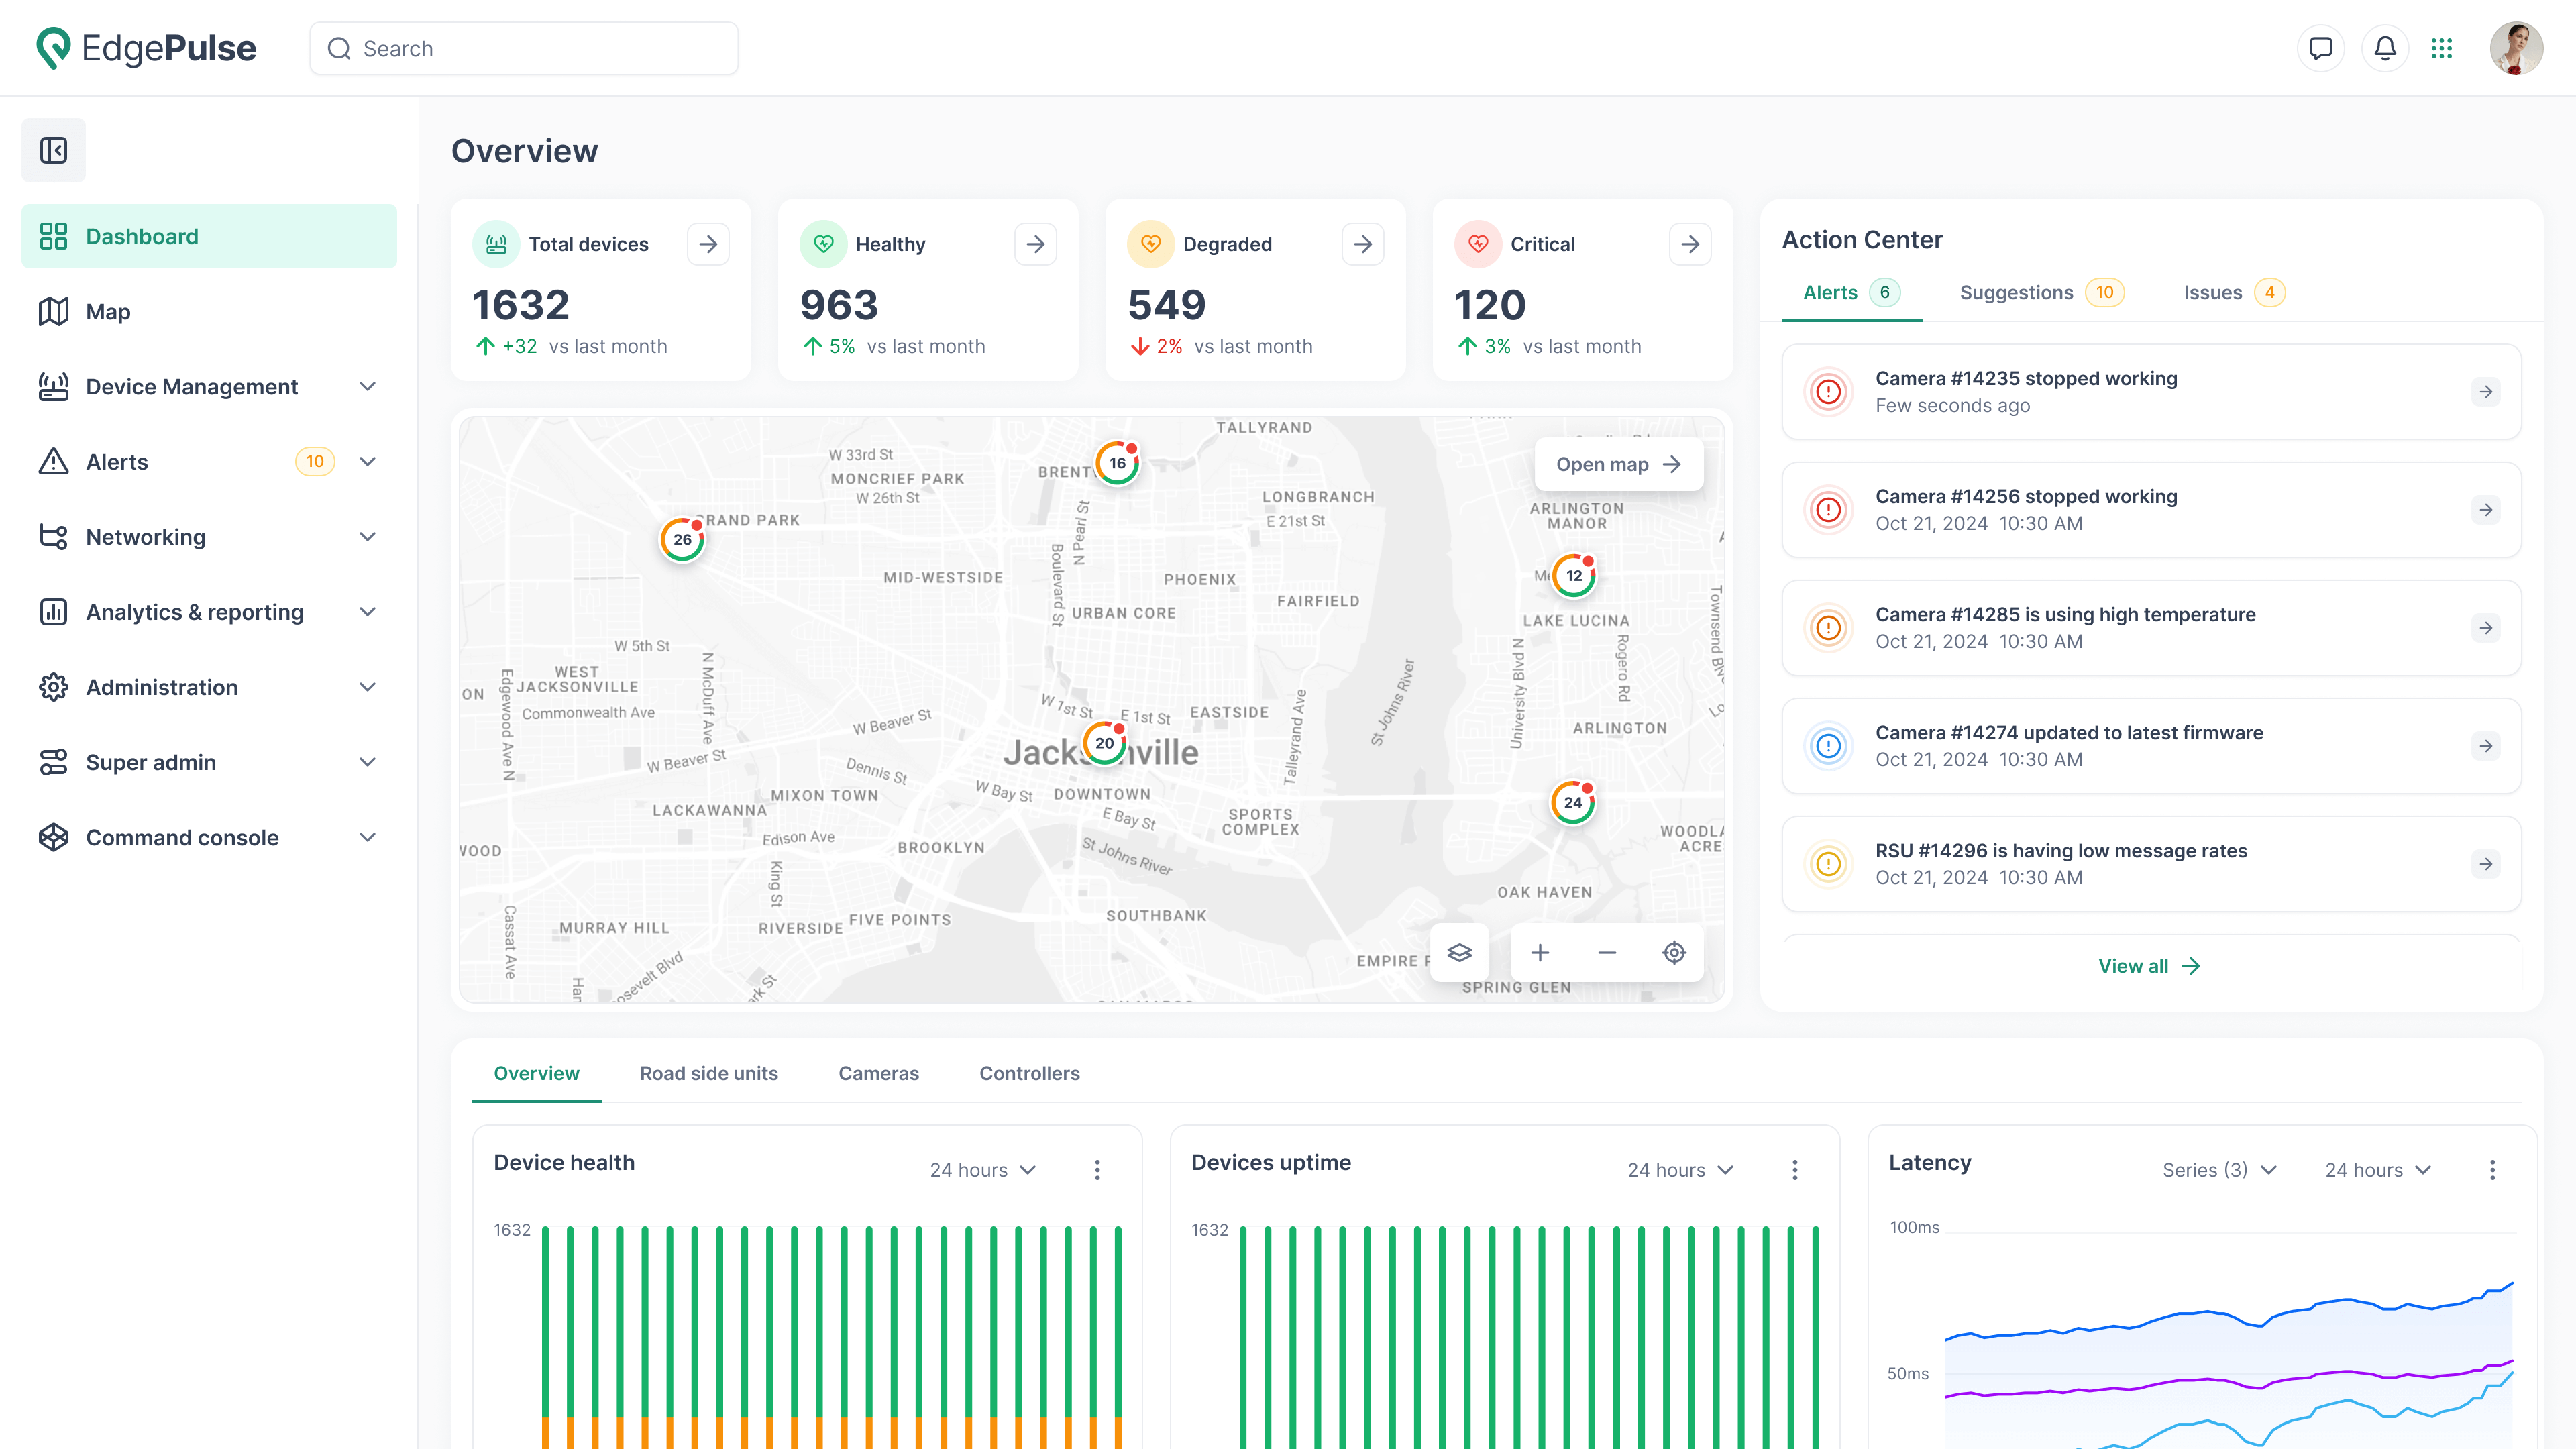Open the notifications bell
Viewport: 2576px width, 1449px height.
coord(2385,48)
